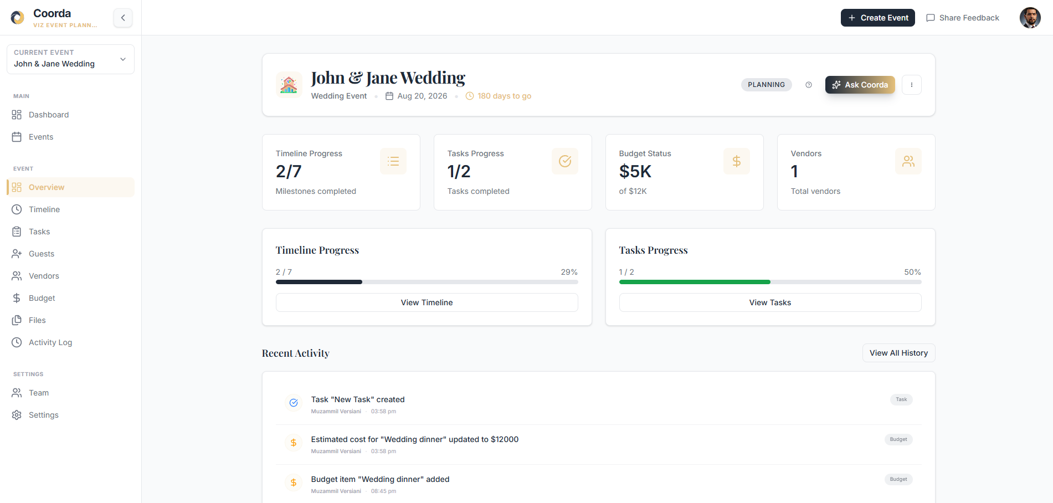This screenshot has width=1053, height=503.
Task: Click the Coorda logo in top-left
Action: click(x=17, y=17)
